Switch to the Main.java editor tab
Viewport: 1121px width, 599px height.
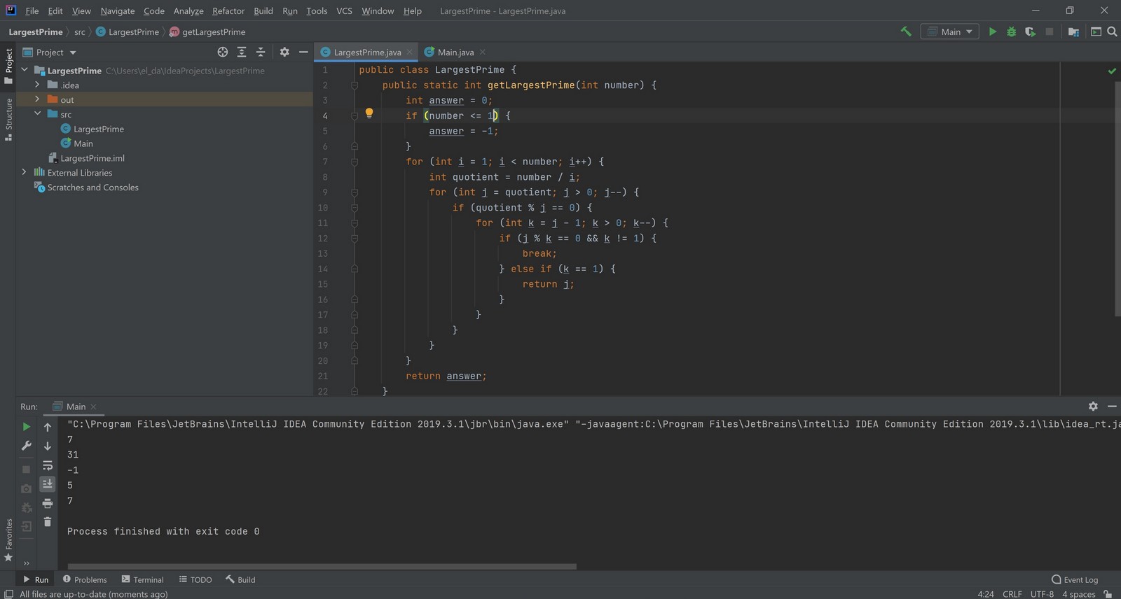click(x=455, y=52)
